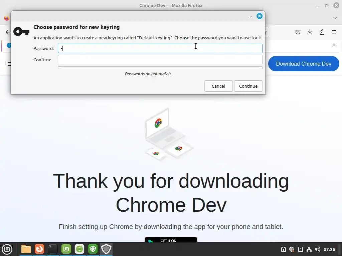Click the 'Choose password for new keyring' heading
This screenshot has height=256, width=342.
[x=76, y=27]
